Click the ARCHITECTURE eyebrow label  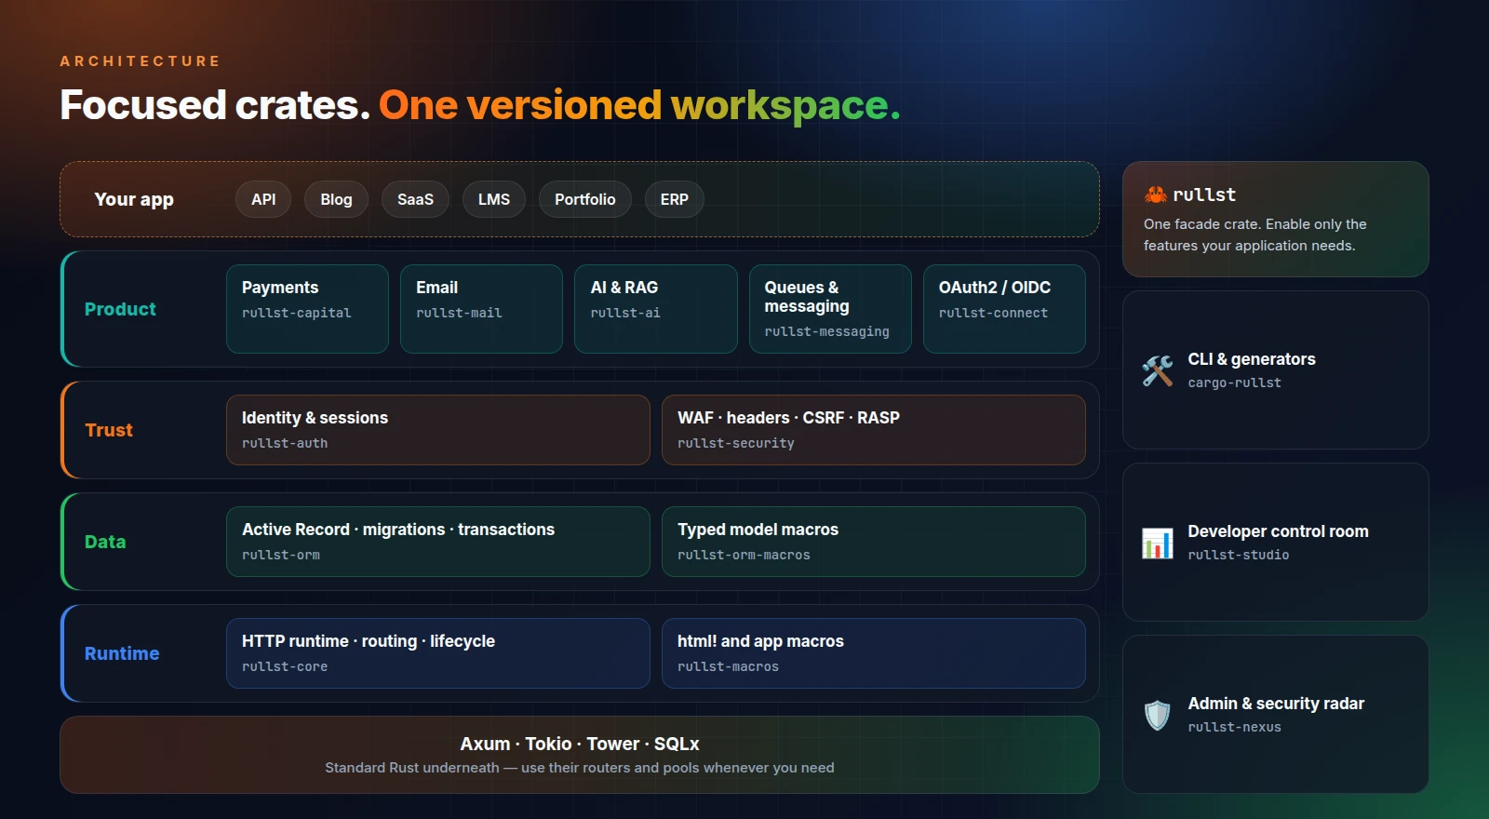tap(141, 60)
